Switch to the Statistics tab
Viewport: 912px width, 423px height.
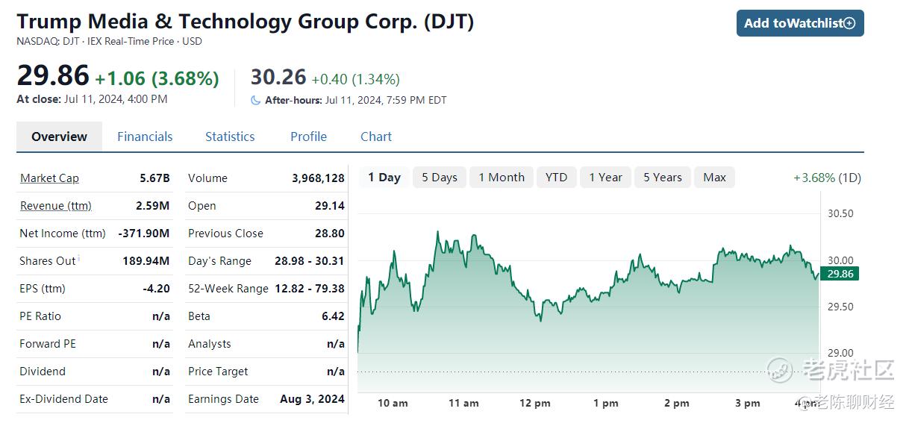[x=230, y=137]
